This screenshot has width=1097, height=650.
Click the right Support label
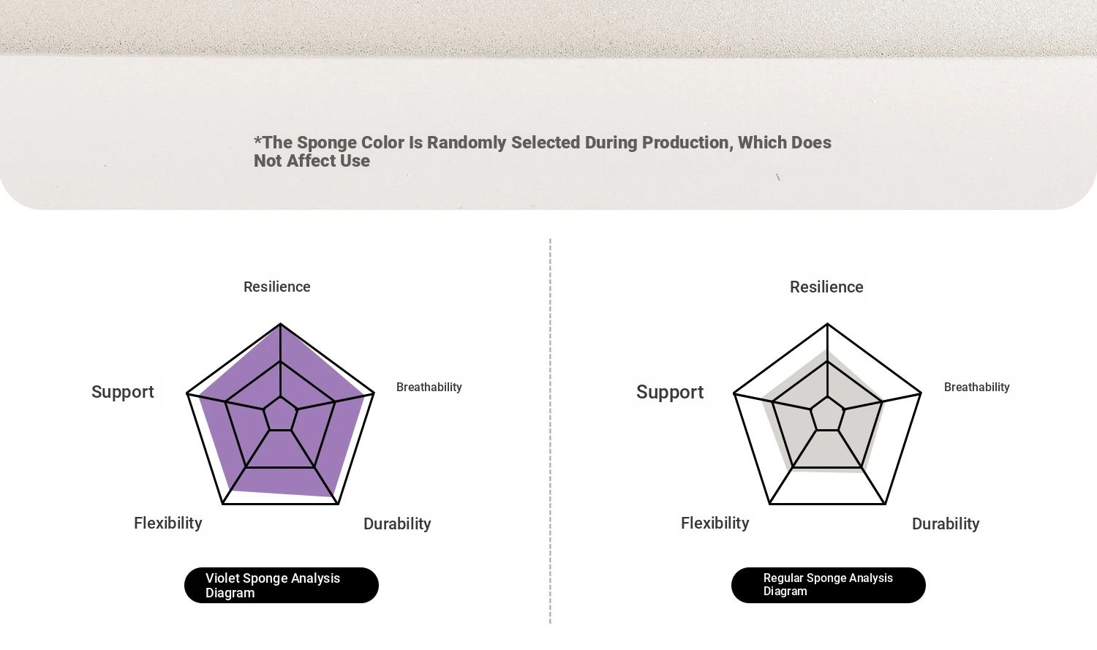coord(670,392)
